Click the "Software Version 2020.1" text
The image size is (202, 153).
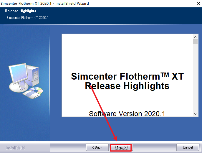coord(127,113)
